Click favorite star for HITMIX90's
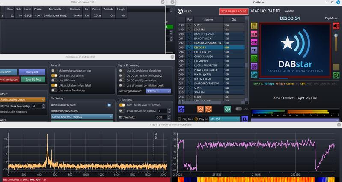 (189, 61)
